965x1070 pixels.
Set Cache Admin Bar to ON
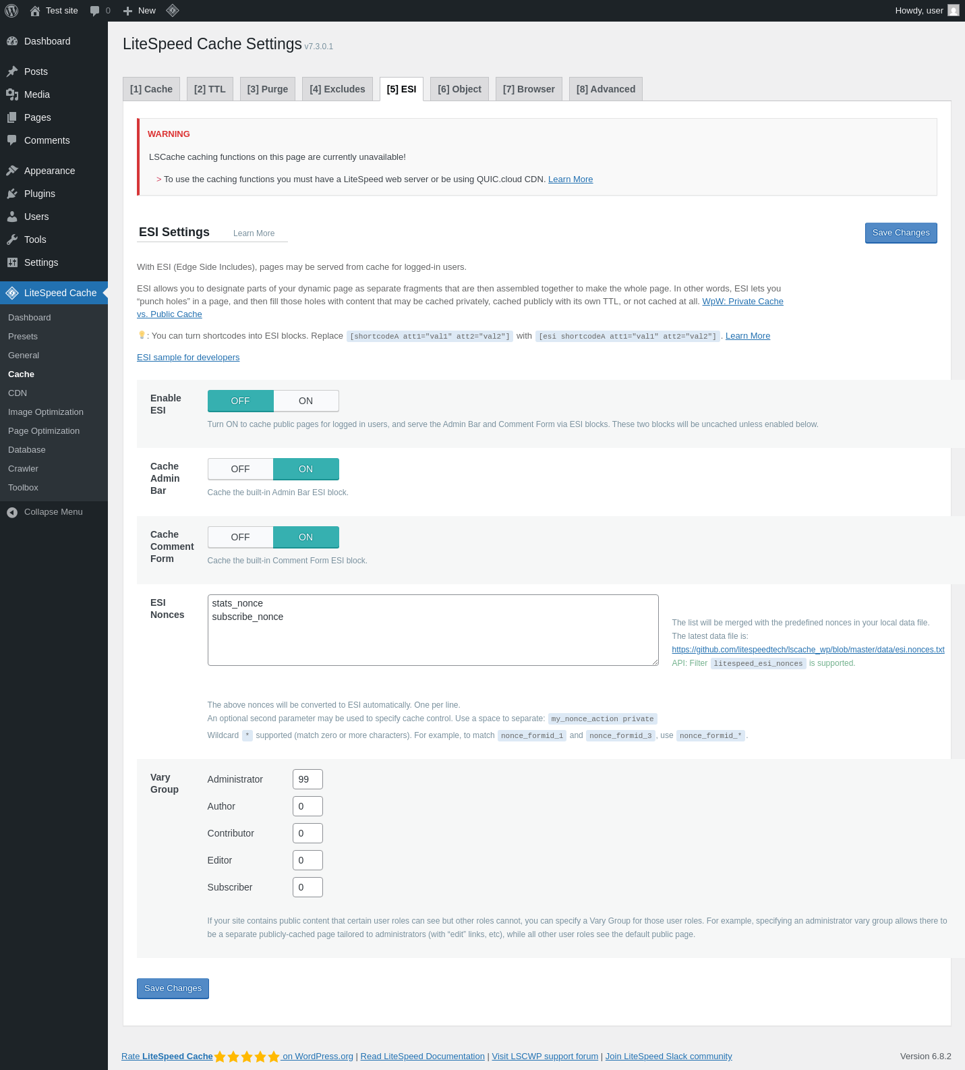(306, 469)
